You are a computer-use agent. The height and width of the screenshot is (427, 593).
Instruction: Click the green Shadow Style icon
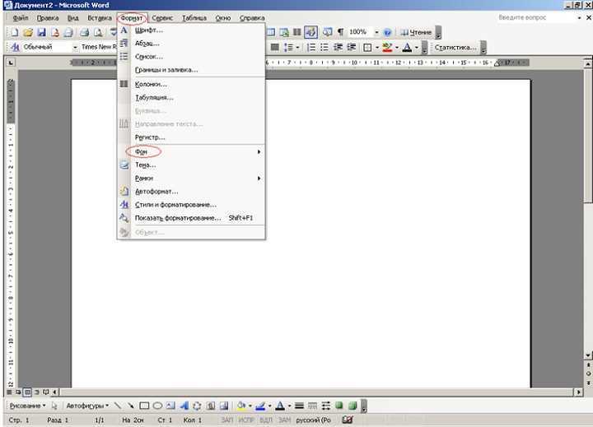[339, 406]
